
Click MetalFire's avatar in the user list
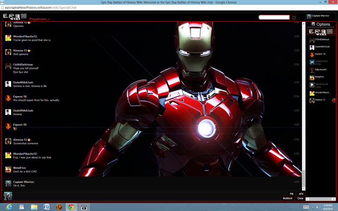coord(312,78)
